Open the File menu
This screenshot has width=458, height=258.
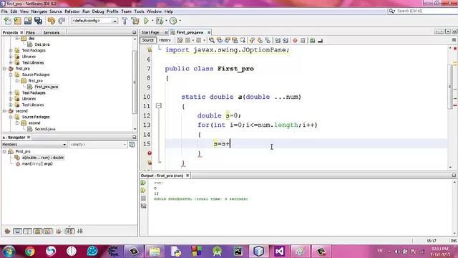click(4, 11)
